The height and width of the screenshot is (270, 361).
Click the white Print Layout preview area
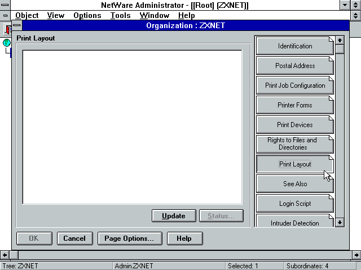click(x=133, y=127)
